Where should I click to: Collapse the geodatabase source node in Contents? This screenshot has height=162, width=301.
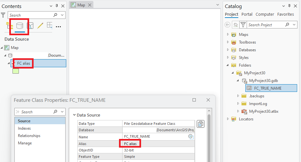point(5,55)
